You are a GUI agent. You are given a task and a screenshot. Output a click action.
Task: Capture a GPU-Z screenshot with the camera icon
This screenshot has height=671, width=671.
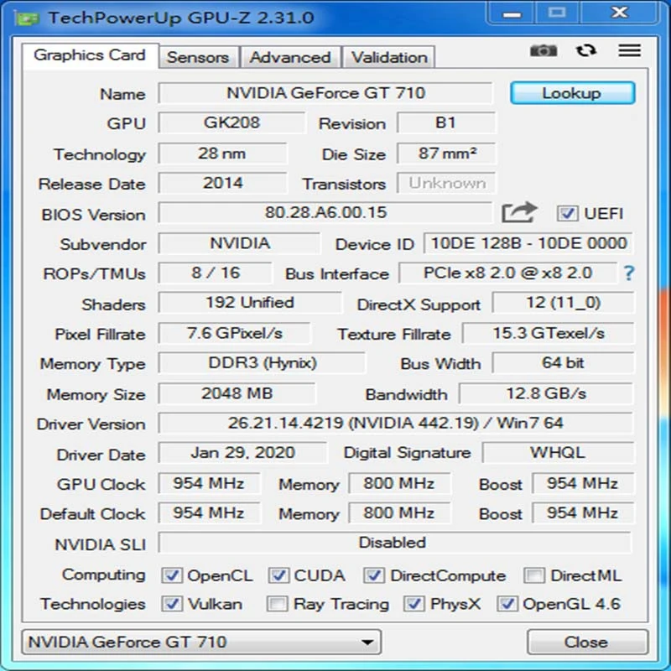click(x=544, y=51)
